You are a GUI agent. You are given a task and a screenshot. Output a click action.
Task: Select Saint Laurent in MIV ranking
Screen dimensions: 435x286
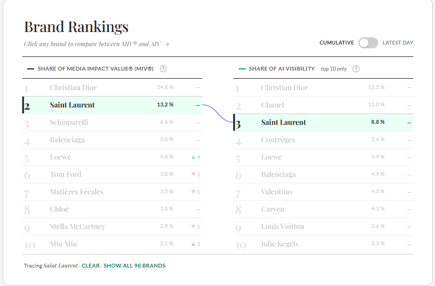click(x=112, y=105)
